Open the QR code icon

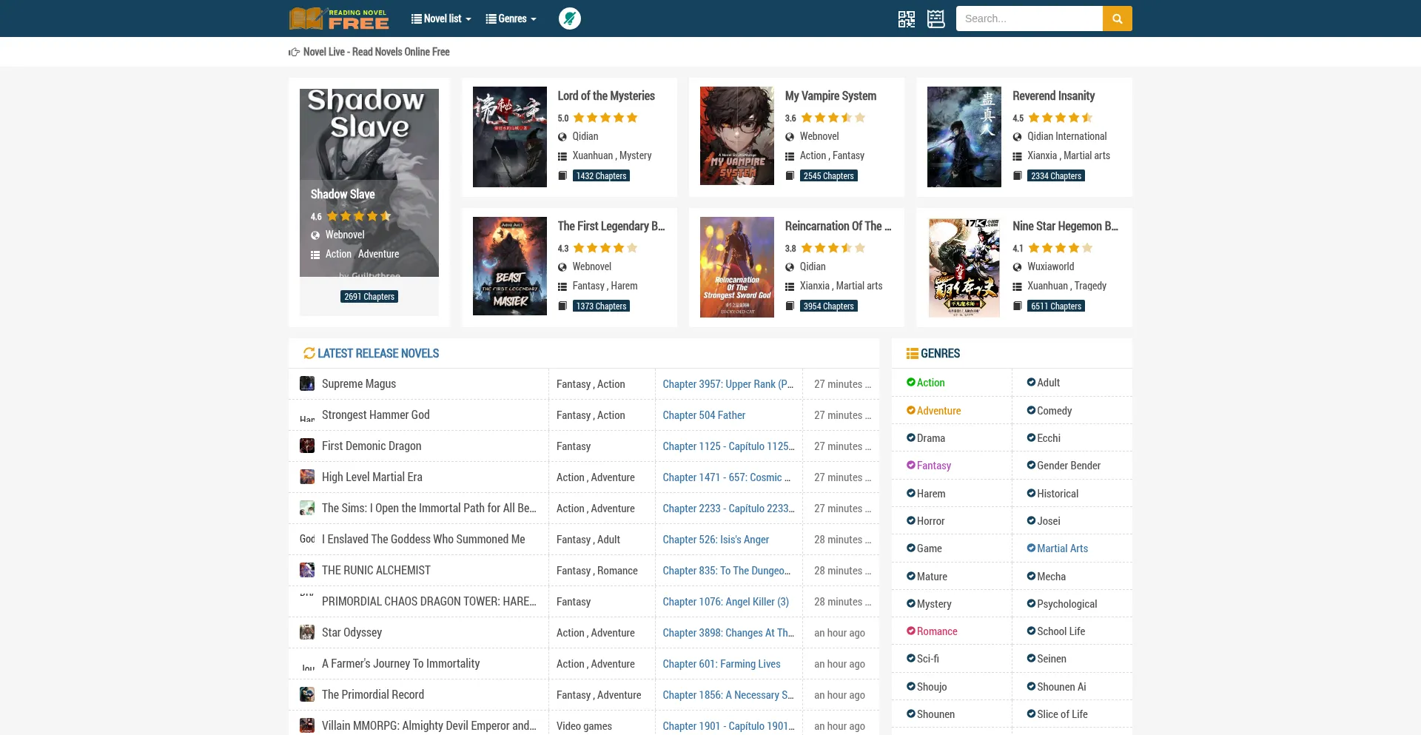(x=906, y=19)
